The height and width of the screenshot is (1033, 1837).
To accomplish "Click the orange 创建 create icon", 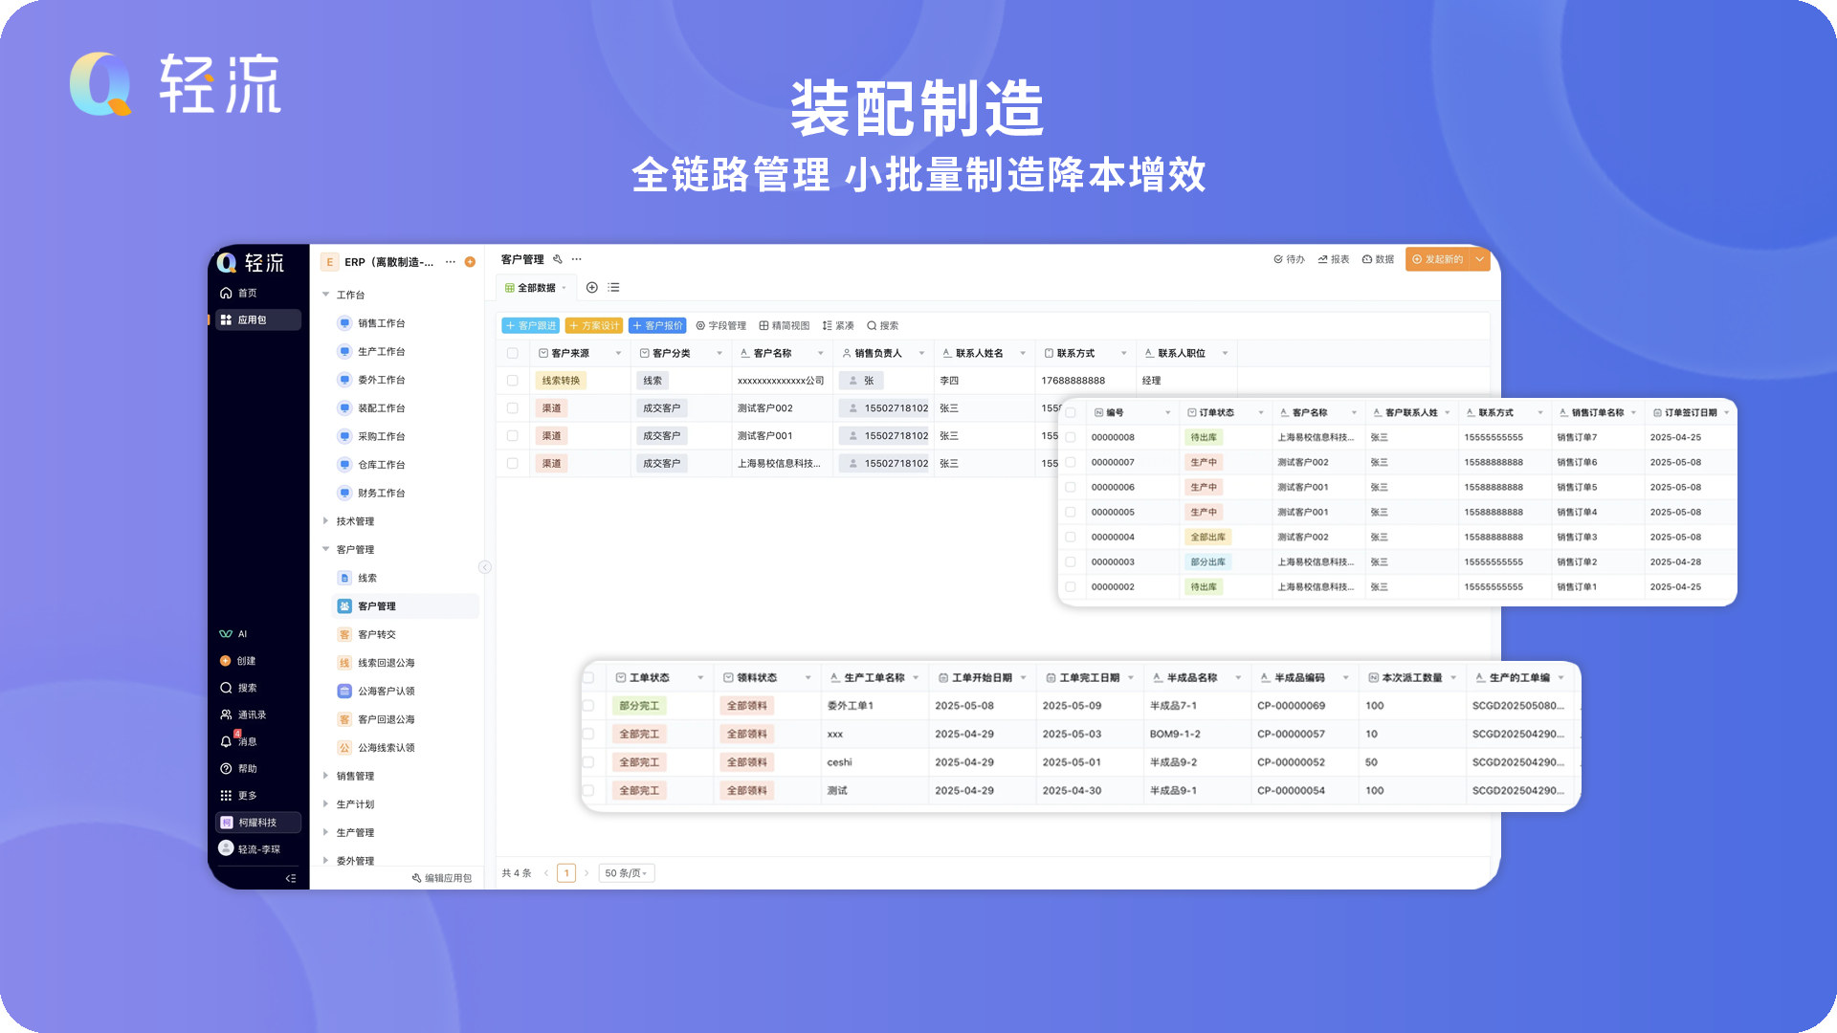I will point(226,661).
